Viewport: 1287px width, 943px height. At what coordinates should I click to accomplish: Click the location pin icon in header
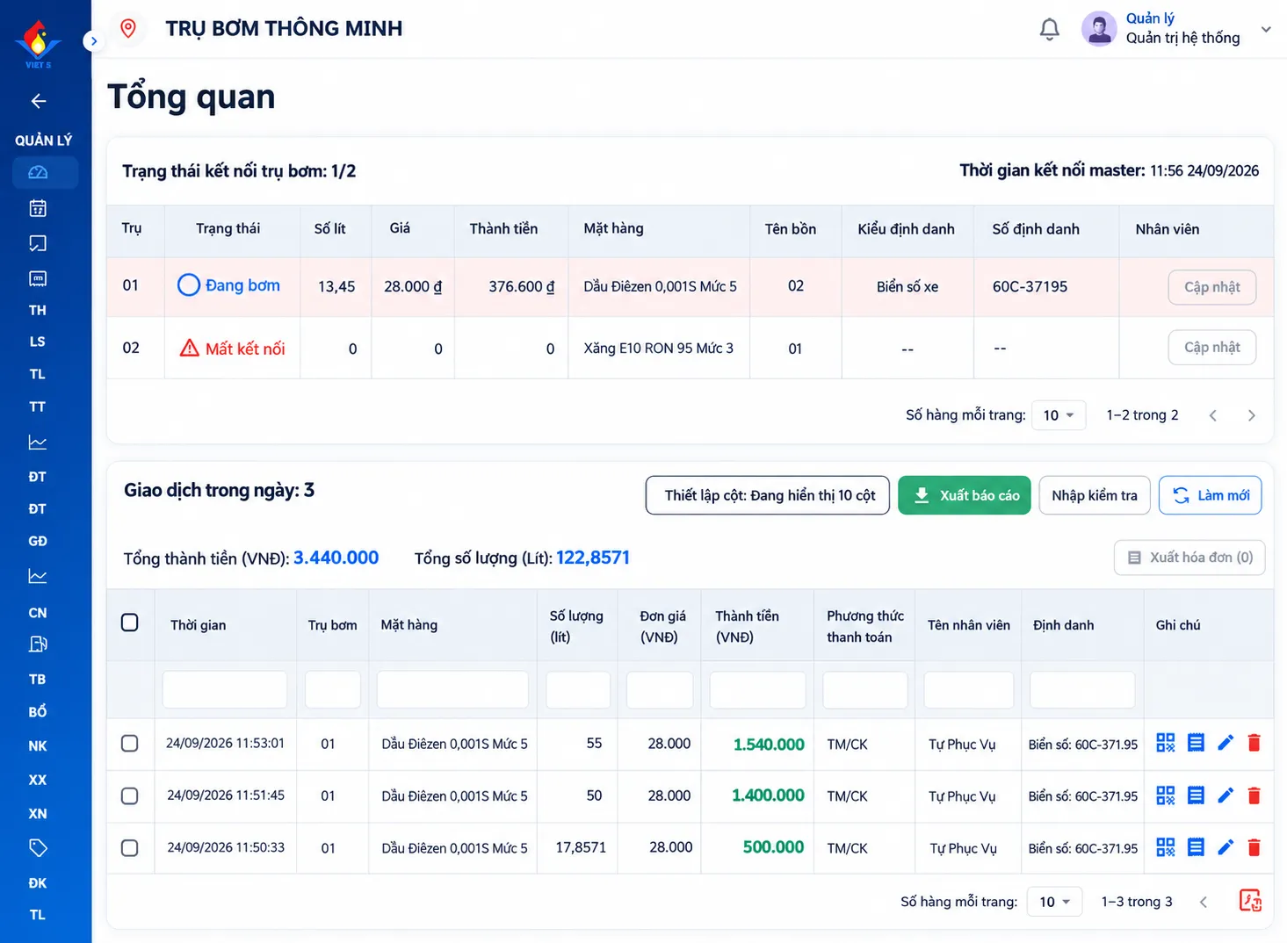(128, 28)
